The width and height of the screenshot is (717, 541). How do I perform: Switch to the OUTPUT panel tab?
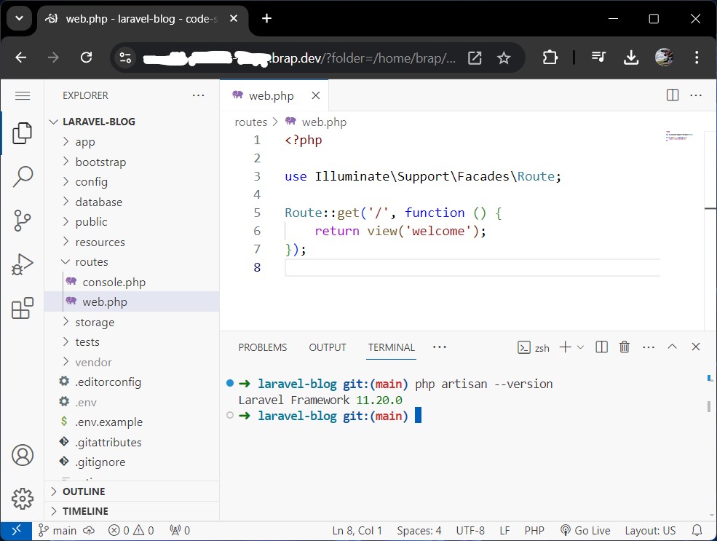pos(328,347)
